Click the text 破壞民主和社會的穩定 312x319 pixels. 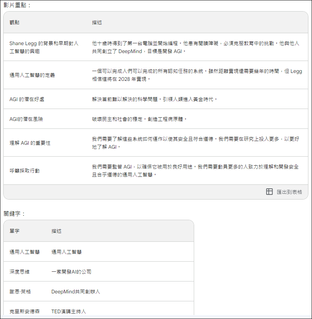coord(117,119)
